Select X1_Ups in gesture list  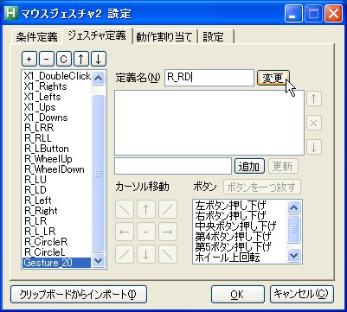tap(57, 107)
